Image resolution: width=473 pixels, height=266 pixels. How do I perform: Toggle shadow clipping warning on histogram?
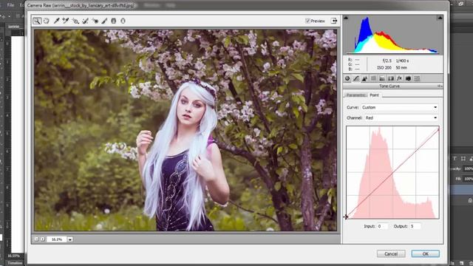[x=346, y=18]
